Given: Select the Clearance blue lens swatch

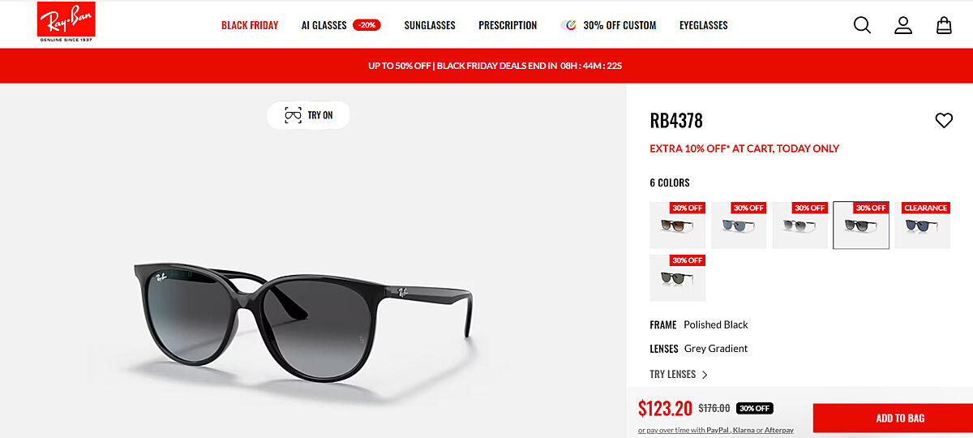Looking at the screenshot, I should tap(923, 225).
